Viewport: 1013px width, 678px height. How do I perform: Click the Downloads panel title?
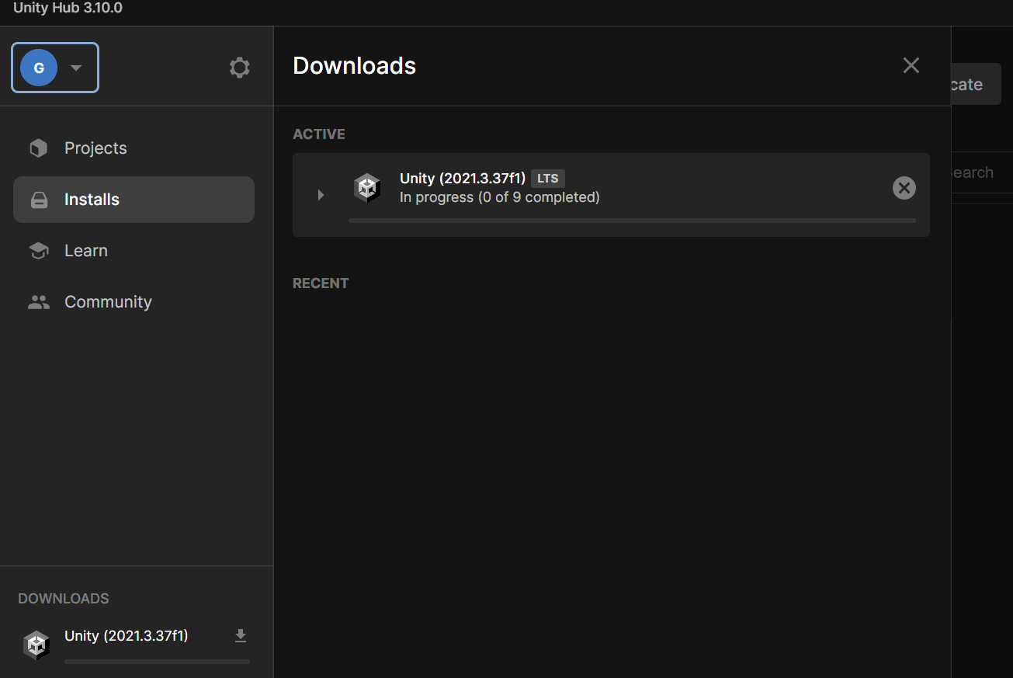click(x=355, y=66)
